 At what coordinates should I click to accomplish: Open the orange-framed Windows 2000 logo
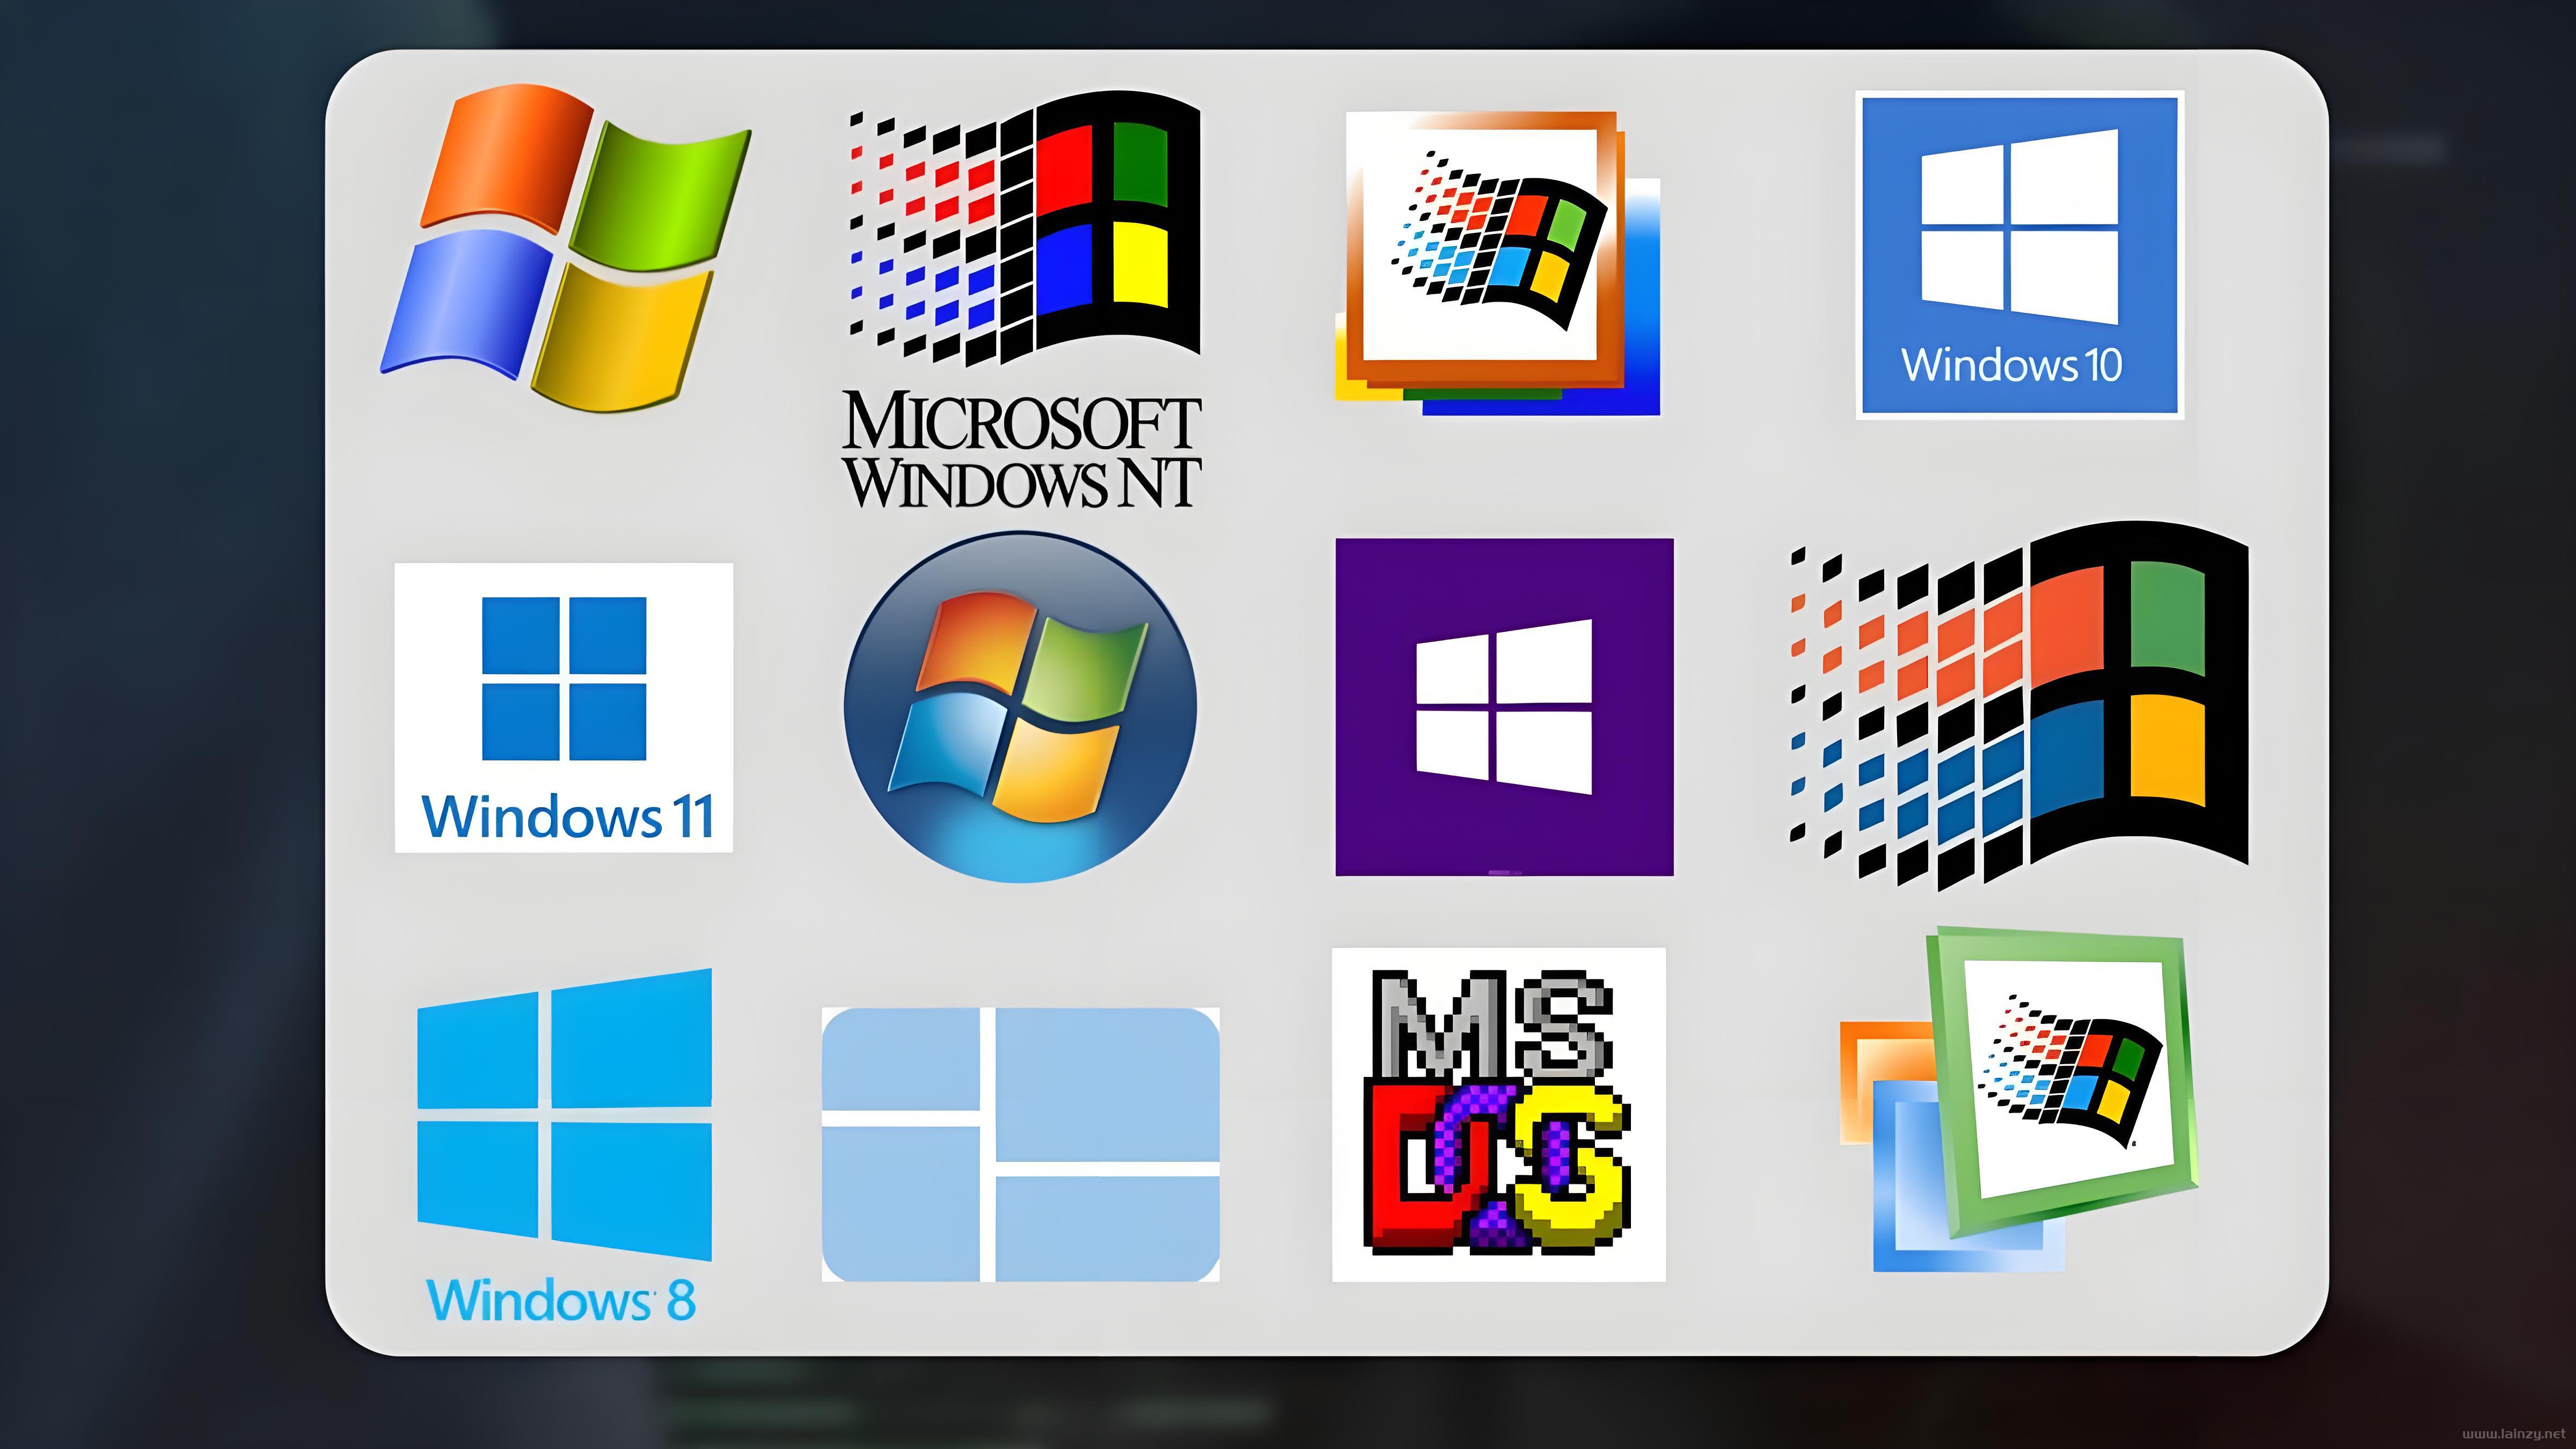(x=1497, y=263)
